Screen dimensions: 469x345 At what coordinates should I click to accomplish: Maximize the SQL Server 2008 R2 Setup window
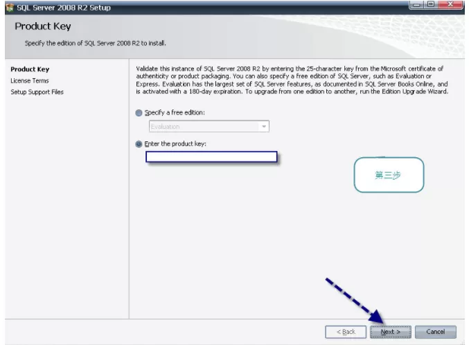[431, 4]
